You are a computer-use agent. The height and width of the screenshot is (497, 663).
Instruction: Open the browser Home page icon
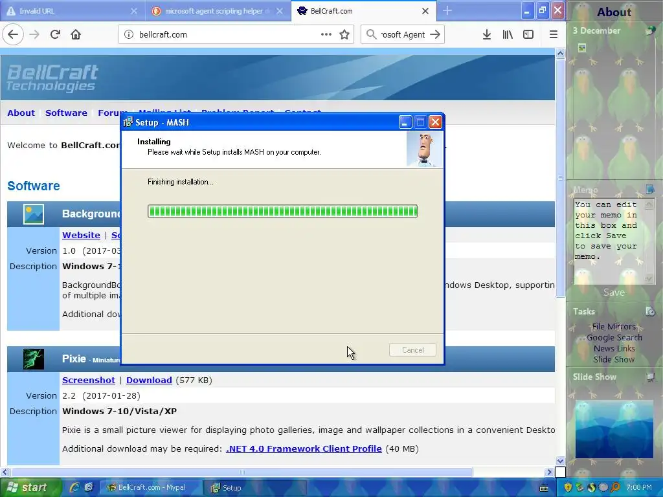tap(76, 34)
